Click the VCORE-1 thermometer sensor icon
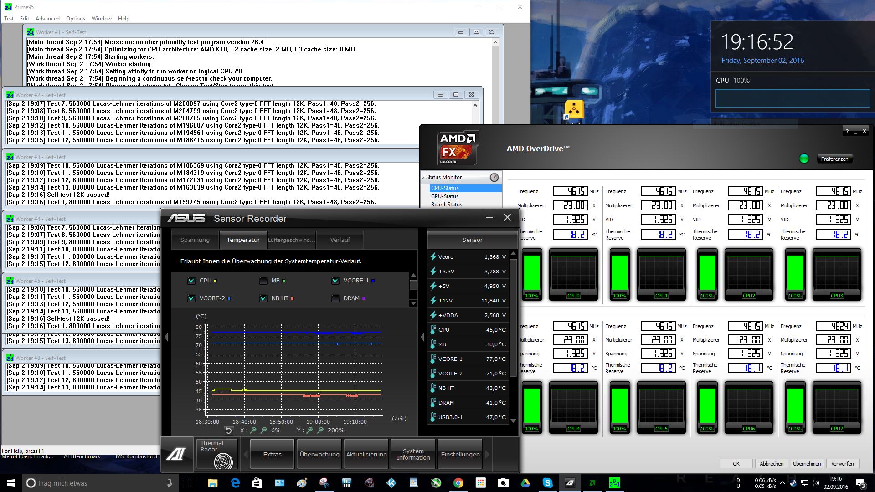Viewport: 875px width, 492px height. click(x=433, y=359)
